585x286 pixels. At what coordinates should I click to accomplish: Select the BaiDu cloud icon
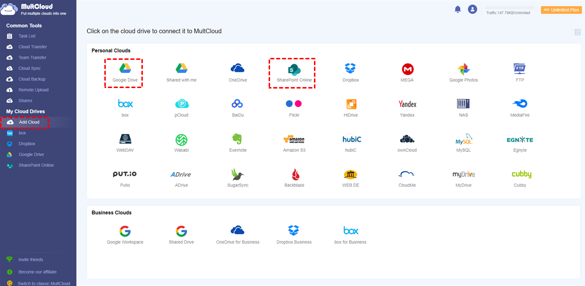point(237,104)
